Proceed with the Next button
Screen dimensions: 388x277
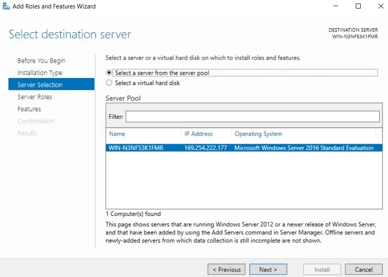[268, 269]
